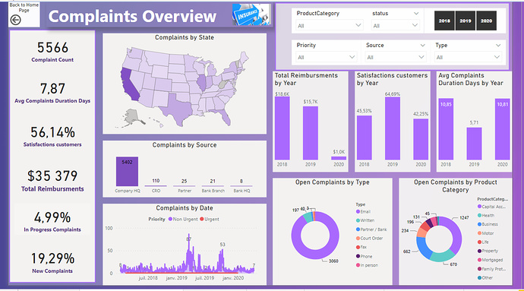This screenshot has width=524, height=291.
Task: Click the Urgent legend marker
Action: coord(202,219)
